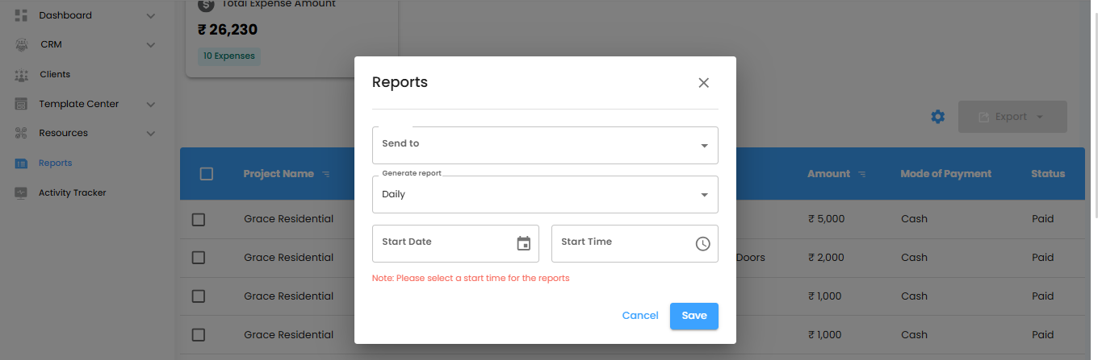Image resolution: width=1102 pixels, height=360 pixels.
Task: Open the Generate report Daily dropdown
Action: click(545, 194)
